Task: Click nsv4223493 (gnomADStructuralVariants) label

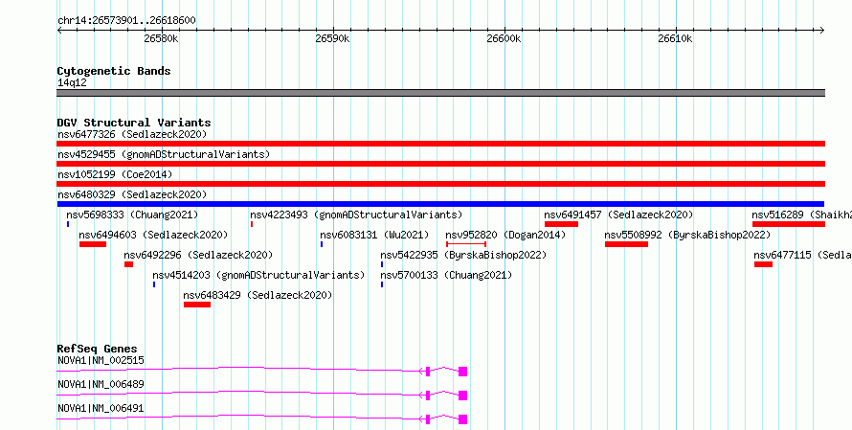Action: click(x=356, y=215)
